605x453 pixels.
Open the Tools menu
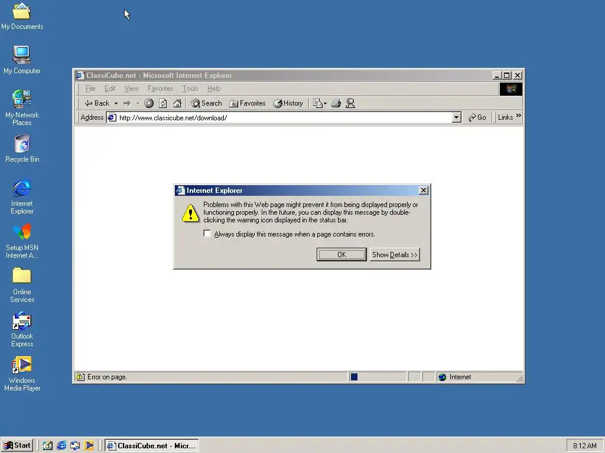190,88
